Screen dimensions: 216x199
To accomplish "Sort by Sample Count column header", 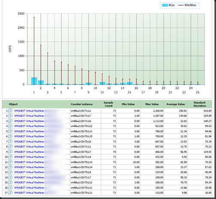I will click(x=108, y=104).
